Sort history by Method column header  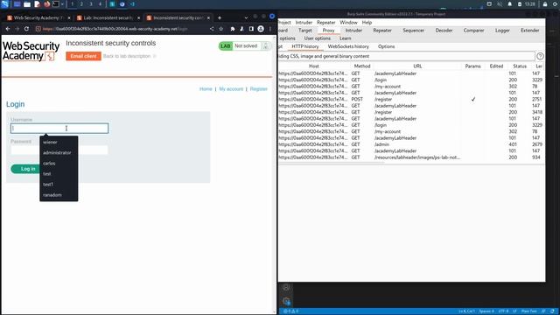[362, 66]
